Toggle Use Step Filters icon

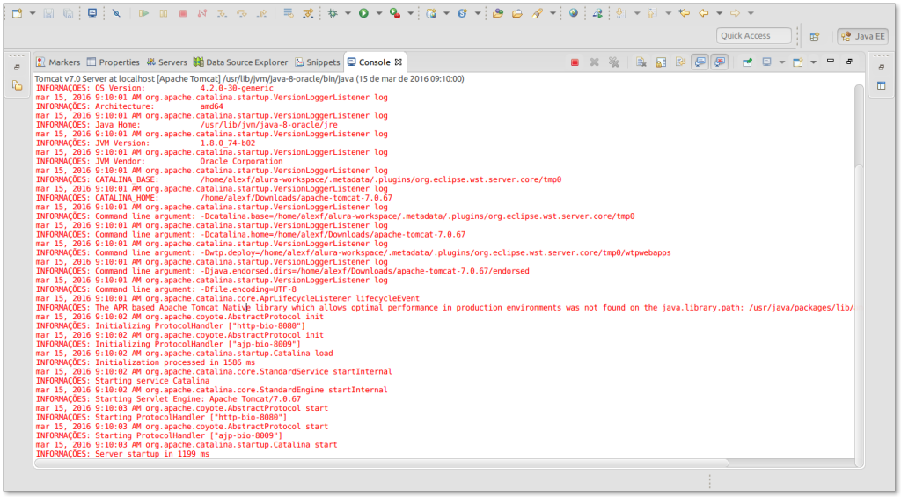pyautogui.click(x=308, y=12)
